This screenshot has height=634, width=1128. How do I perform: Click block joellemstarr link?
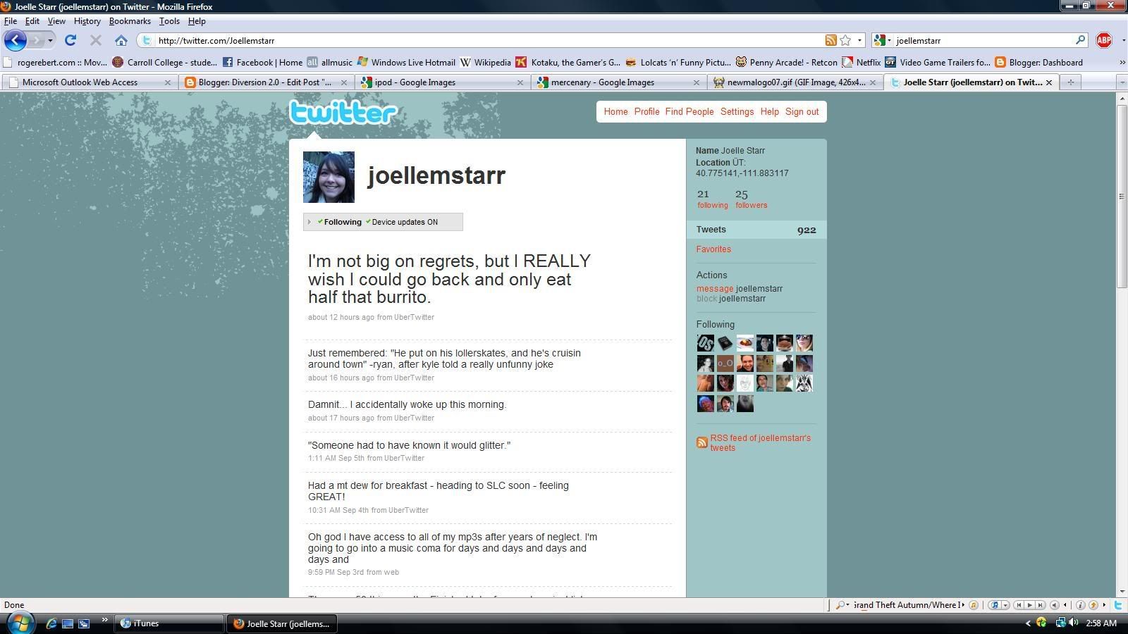point(731,298)
